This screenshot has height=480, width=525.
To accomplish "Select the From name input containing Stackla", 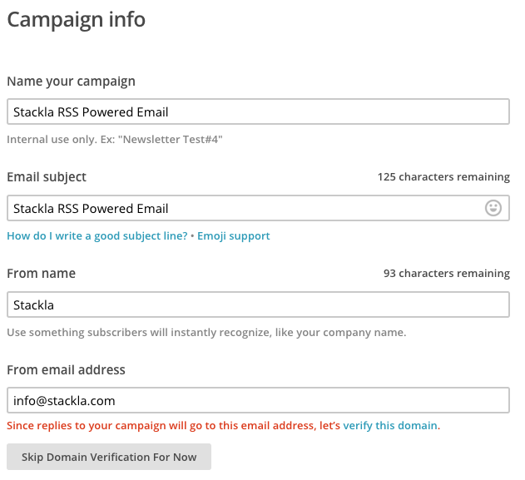I will [258, 304].
